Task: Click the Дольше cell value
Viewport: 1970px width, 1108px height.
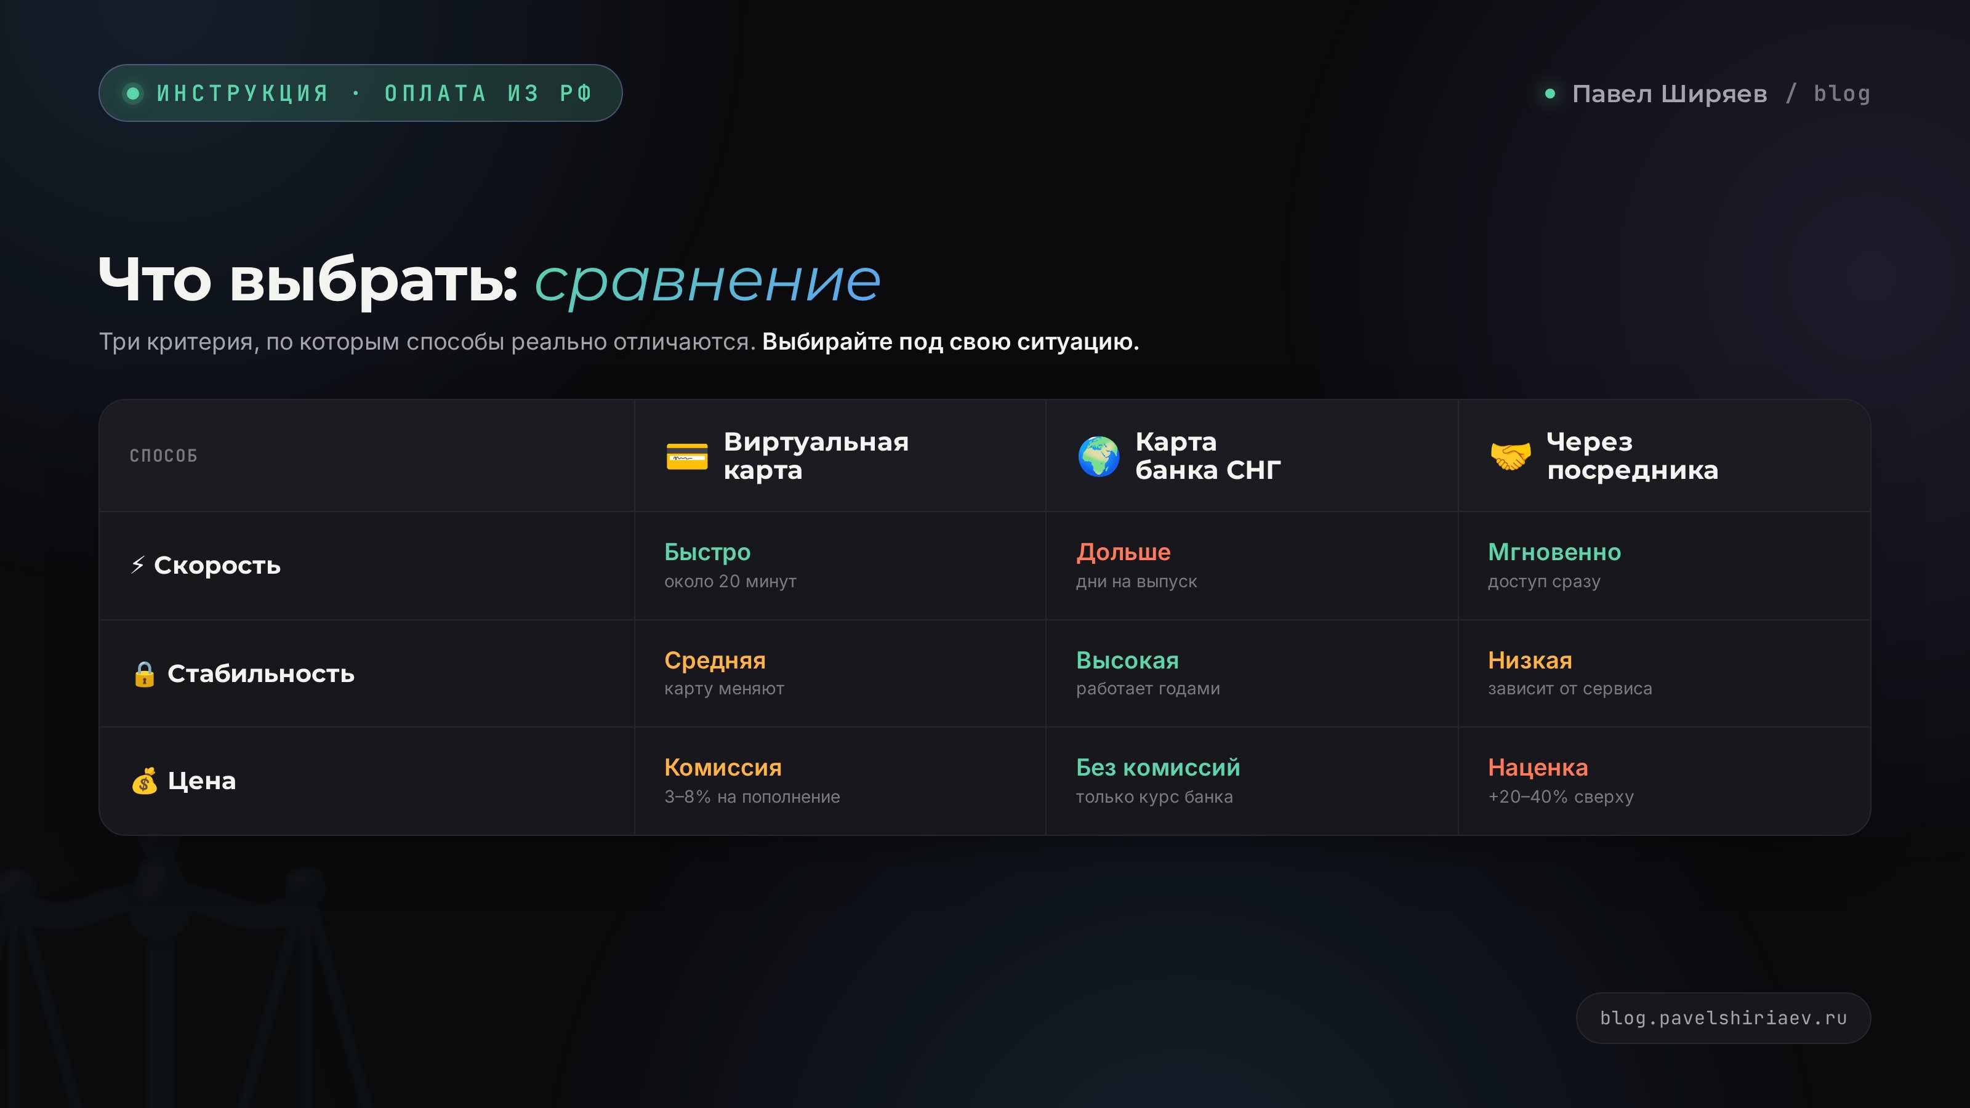Action: 1124,552
